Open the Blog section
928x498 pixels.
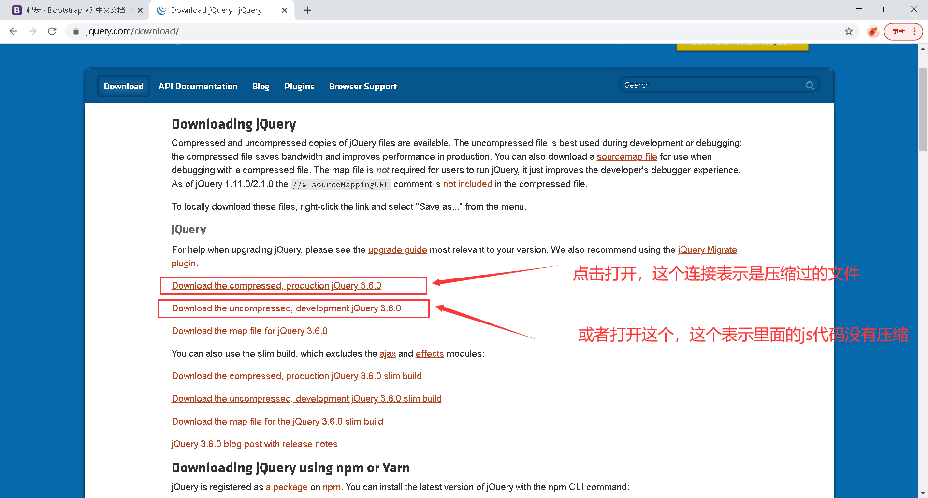pos(261,86)
